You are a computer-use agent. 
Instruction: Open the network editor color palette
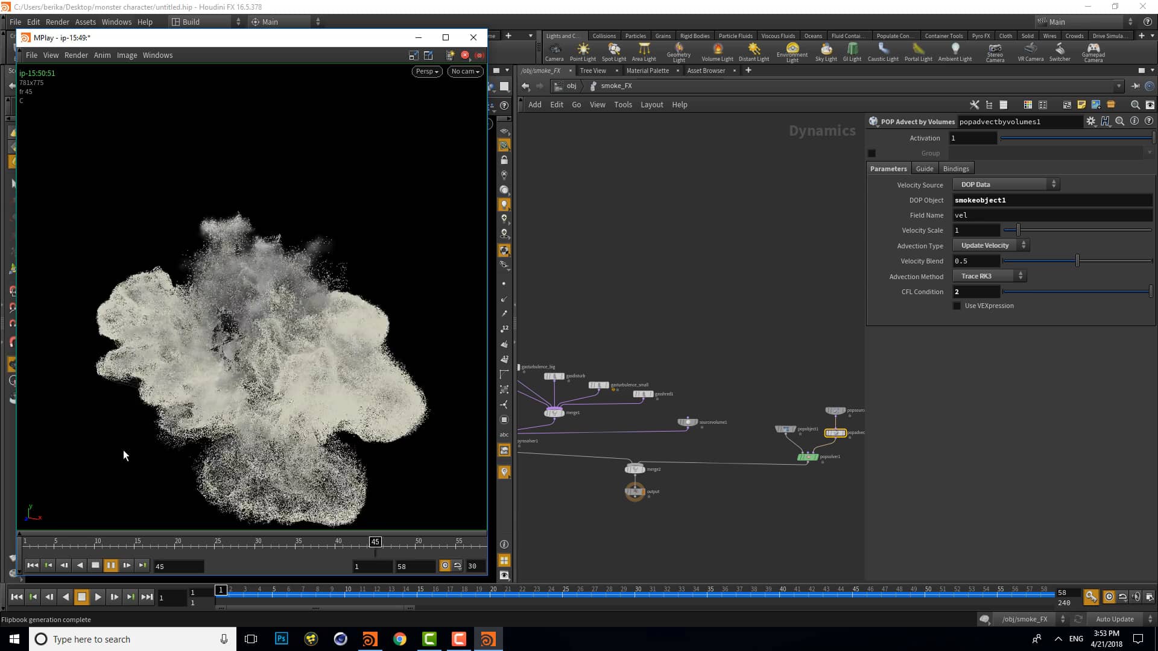click(1027, 104)
